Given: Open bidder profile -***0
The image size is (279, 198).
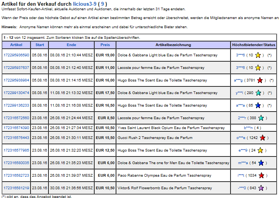Looking at the screenshot, I should click(x=242, y=188).
